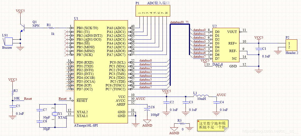
Task: Click the yellow ground note box
Action: pos(213,125)
